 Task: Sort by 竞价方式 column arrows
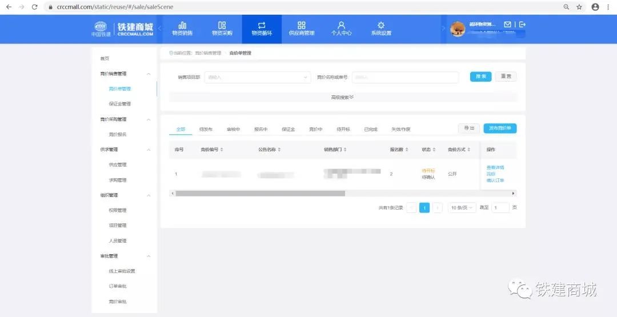(468, 150)
